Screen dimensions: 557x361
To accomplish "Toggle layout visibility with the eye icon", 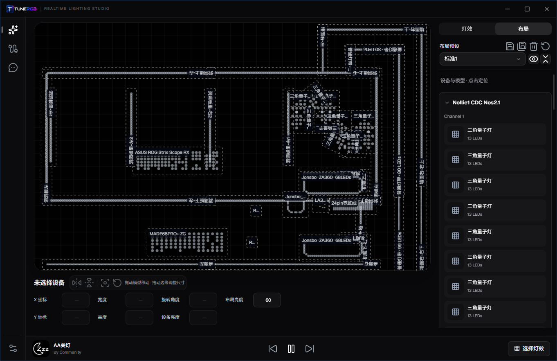I will pos(534,59).
